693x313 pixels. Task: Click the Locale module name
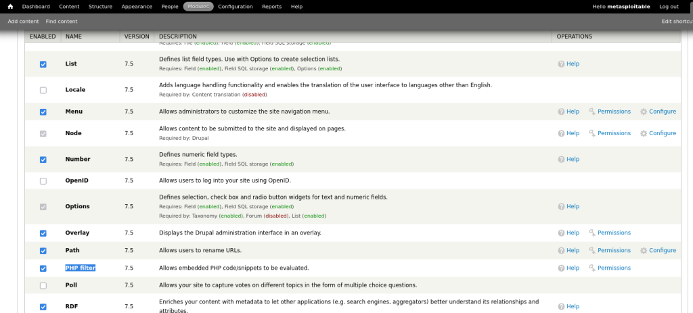(76, 90)
